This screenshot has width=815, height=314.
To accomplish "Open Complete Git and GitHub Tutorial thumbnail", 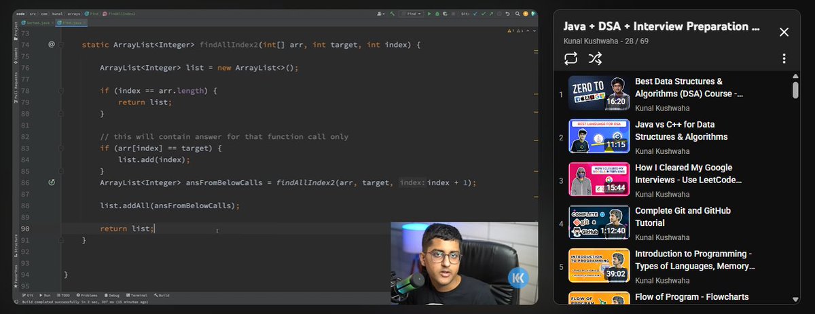I will click(598, 222).
